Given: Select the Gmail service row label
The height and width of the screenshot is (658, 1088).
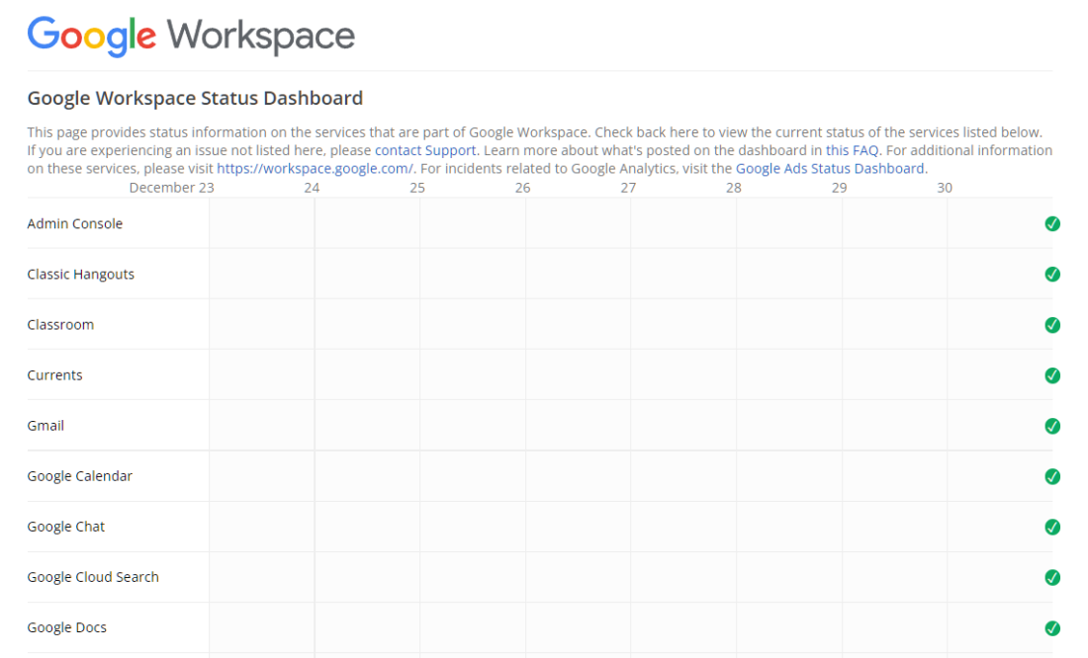Looking at the screenshot, I should (x=45, y=426).
